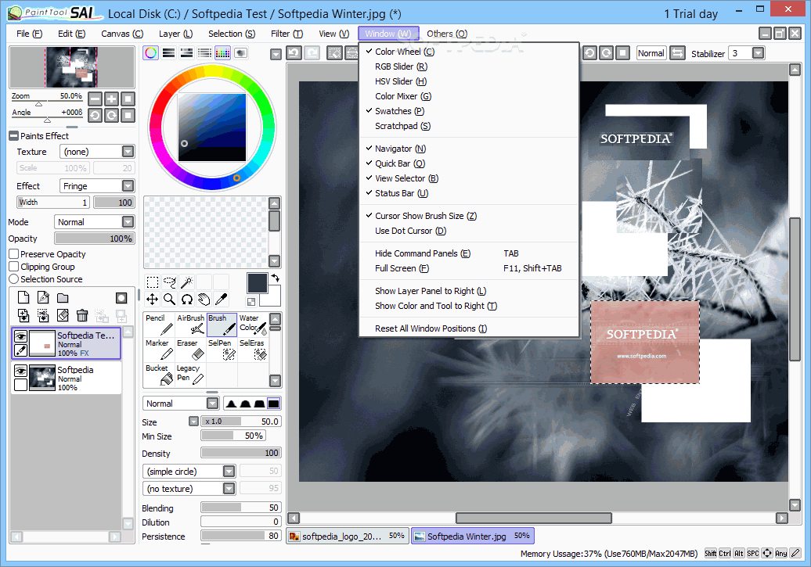
Task: Select the Brush tool
Action: (x=222, y=325)
